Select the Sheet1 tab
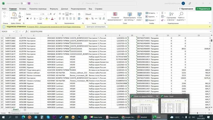213x120 pixels. 16,110
